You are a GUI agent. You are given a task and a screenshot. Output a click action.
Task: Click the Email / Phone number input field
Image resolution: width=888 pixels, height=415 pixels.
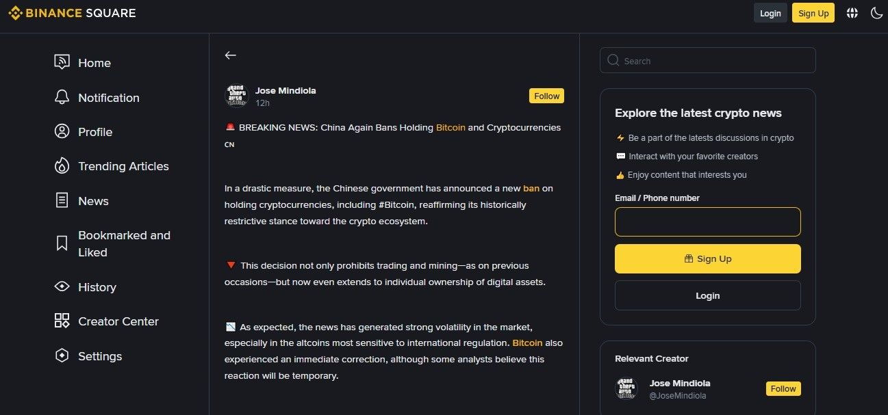coord(707,222)
